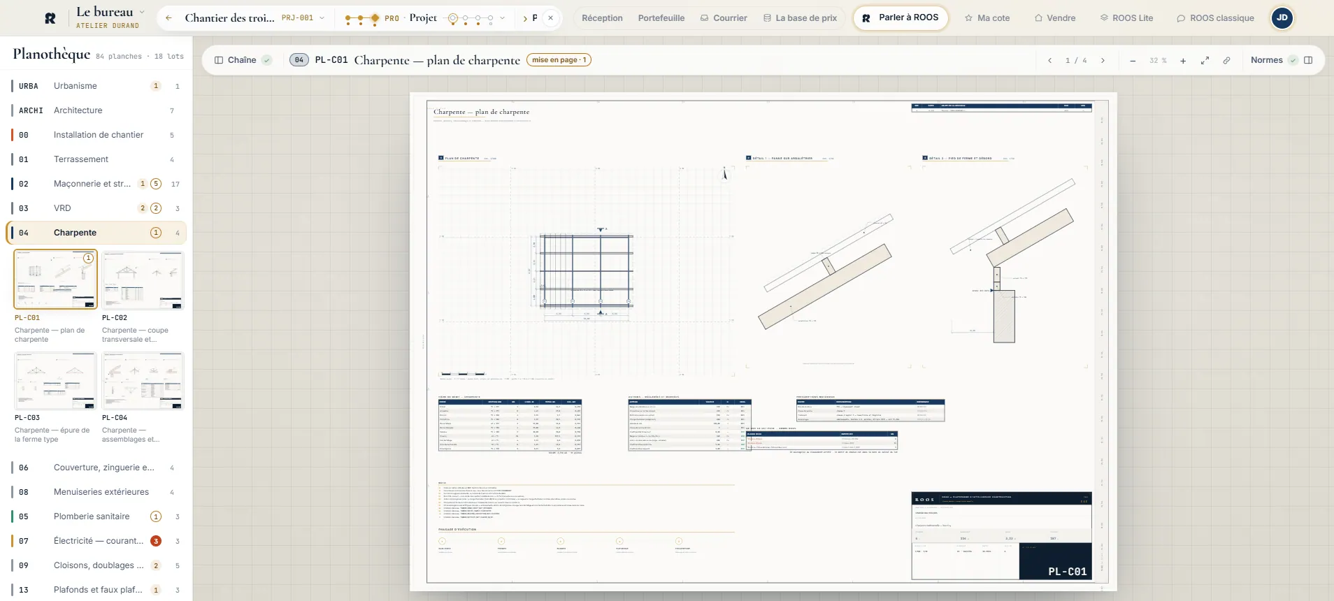Open the JD user avatar menu
1334x601 pixels.
click(x=1282, y=18)
